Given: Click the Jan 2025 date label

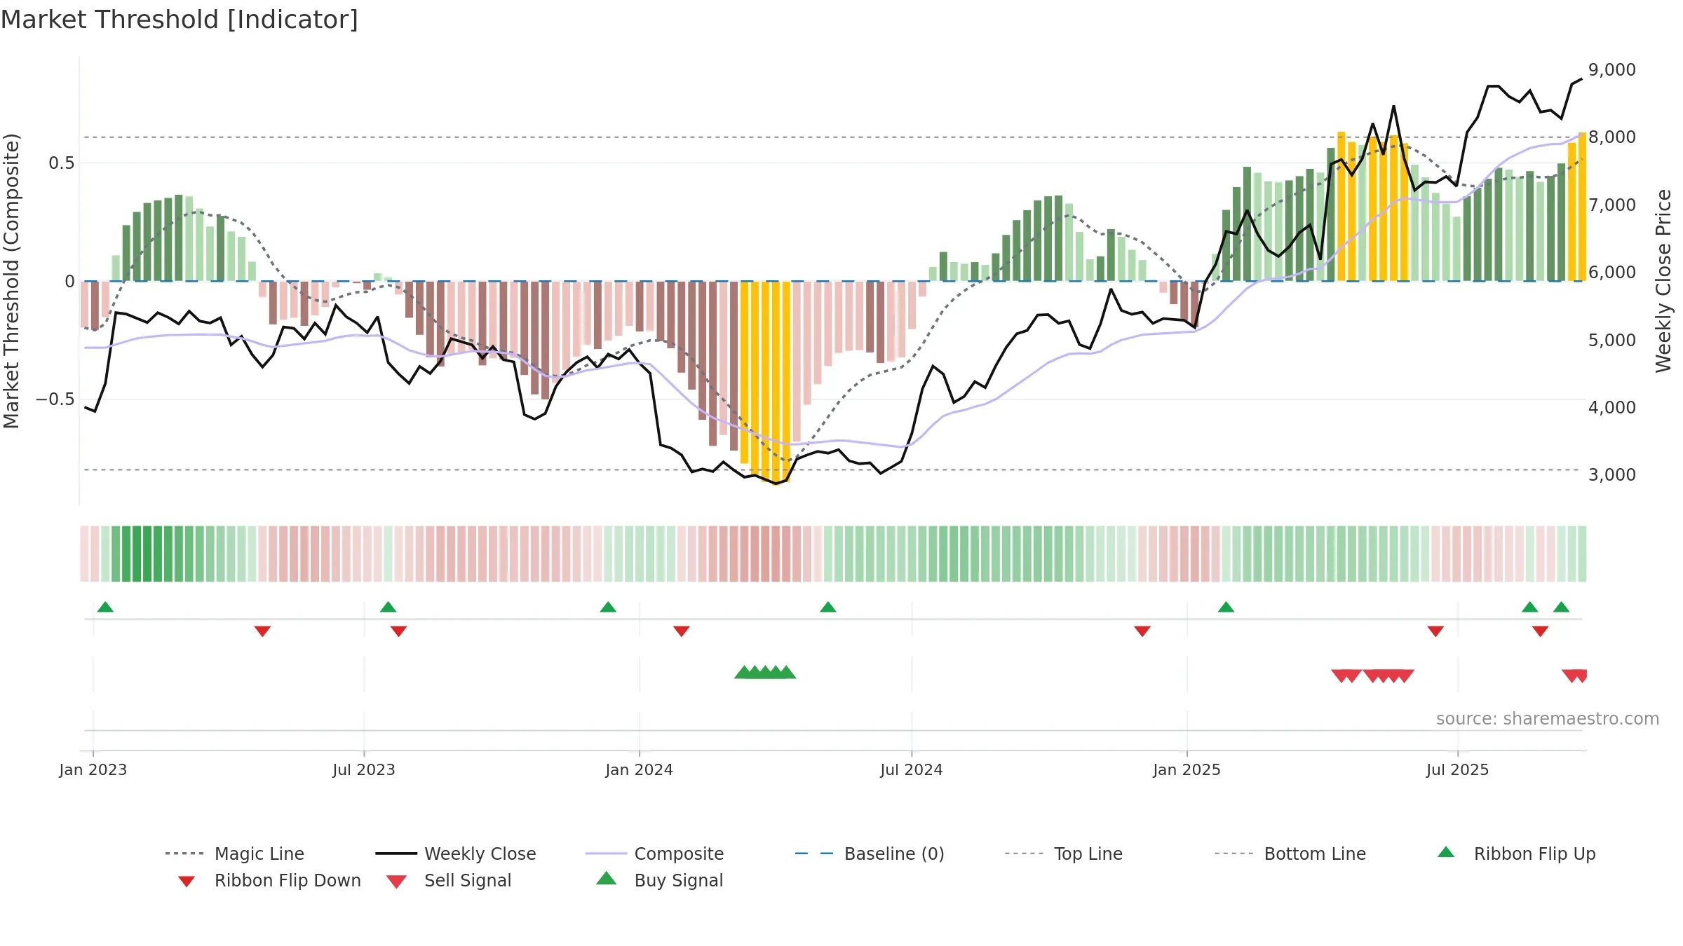Looking at the screenshot, I should pyautogui.click(x=1187, y=770).
